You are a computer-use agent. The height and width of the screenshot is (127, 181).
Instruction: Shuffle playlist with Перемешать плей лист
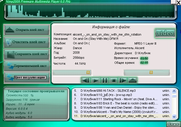[x=27, y=66]
